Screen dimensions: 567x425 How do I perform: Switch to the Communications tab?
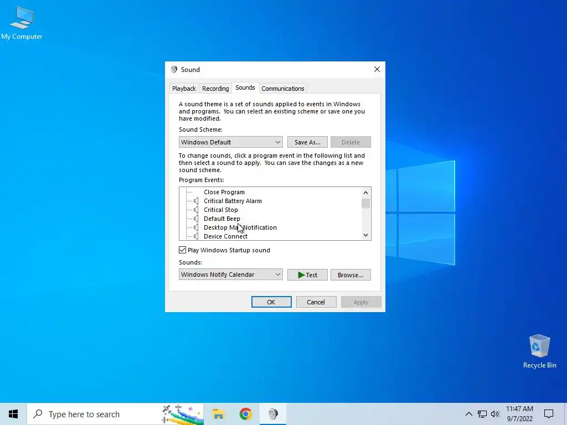(283, 89)
